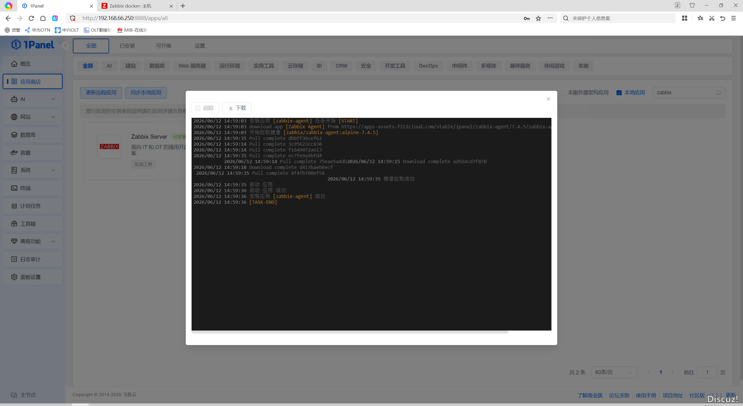The height and width of the screenshot is (406, 743).
Task: Click the browser extensions grid icon
Action: pyautogui.click(x=684, y=18)
